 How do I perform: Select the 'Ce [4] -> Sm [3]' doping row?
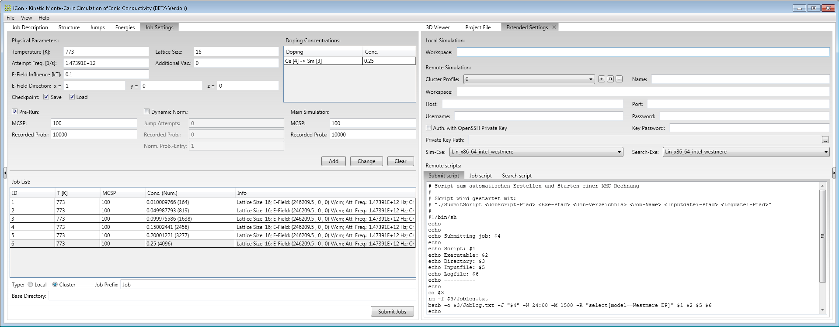tap(349, 61)
